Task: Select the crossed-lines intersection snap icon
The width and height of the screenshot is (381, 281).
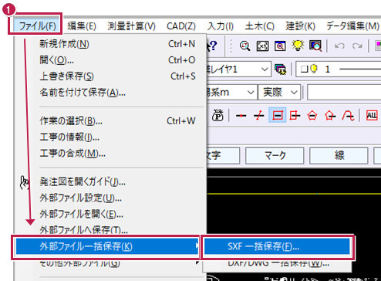Action: tap(259, 116)
